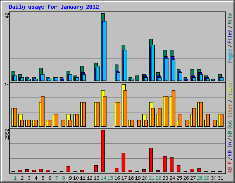Select day label 16 on x-axis
Image resolution: width=235 pixels, height=183 pixels.
coord(117,178)
